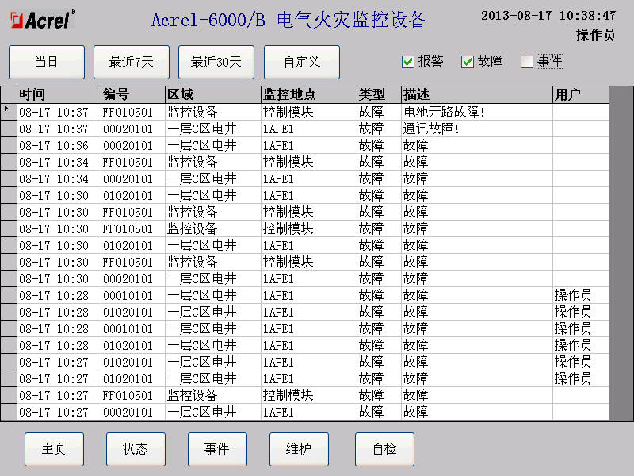Go to 主页 home page
This screenshot has width=634, height=476.
coord(54,449)
